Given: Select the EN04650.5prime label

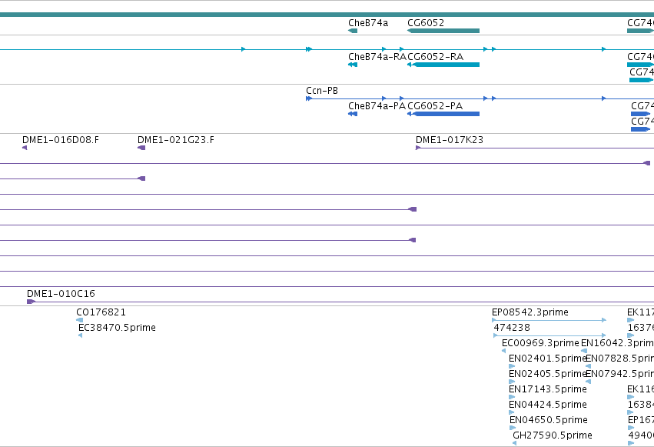Looking at the screenshot, I should click(549, 420).
